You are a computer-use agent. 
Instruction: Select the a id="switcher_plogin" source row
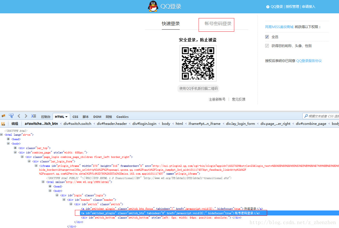point(170,213)
